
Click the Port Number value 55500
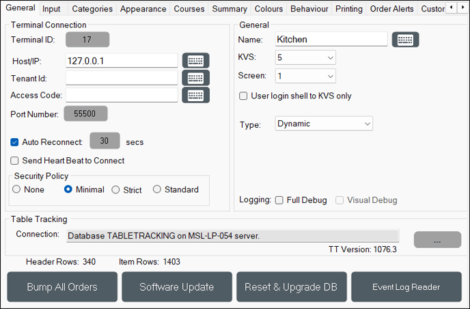click(x=85, y=113)
